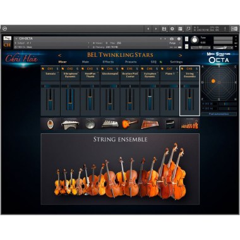Switch to the Effects tab
The width and height of the screenshot is (240, 240).
(x=108, y=62)
